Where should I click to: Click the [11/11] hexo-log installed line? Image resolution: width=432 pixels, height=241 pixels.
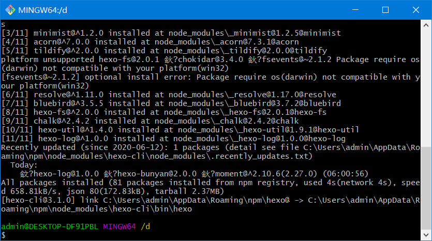point(173,139)
